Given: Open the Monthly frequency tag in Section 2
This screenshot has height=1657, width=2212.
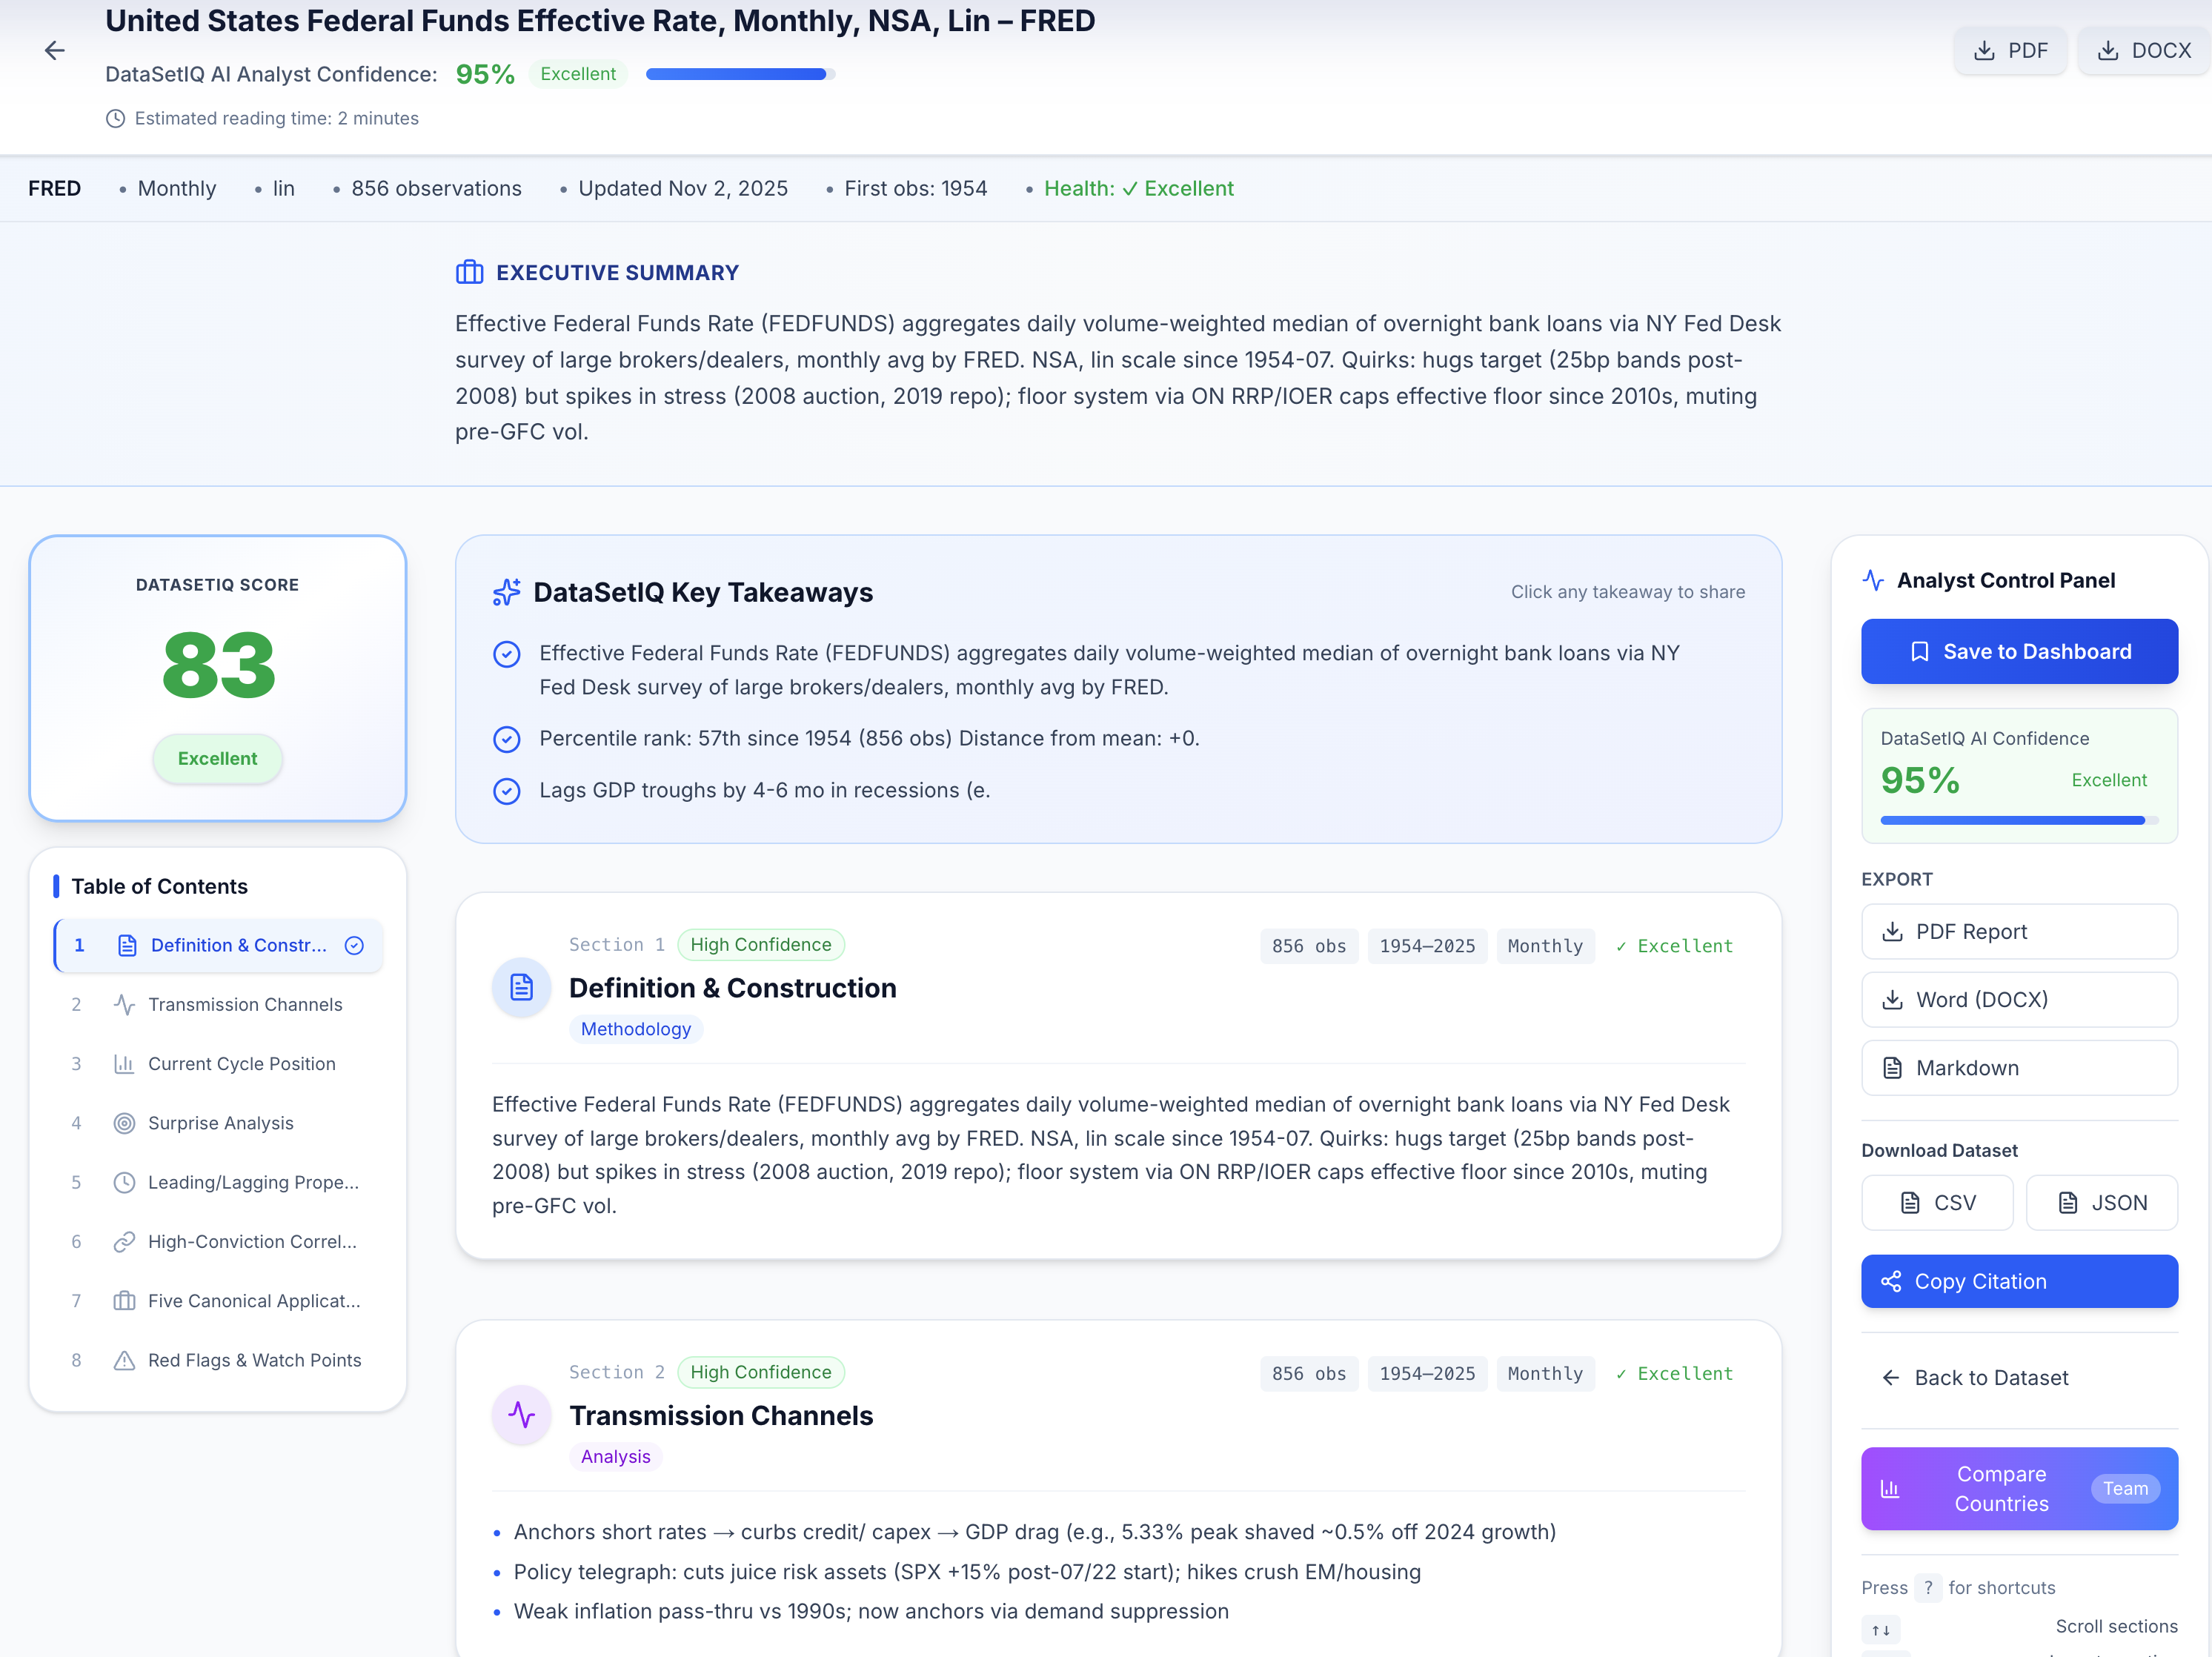Looking at the screenshot, I should click(x=1545, y=1373).
